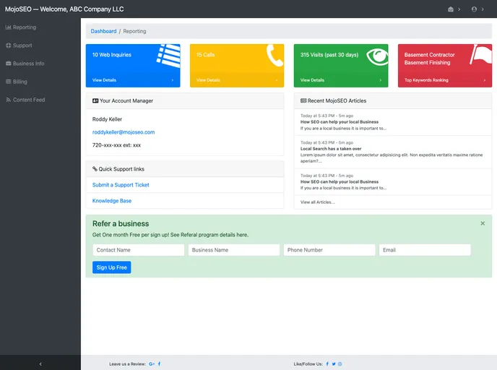Click the Dashboard breadcrumb link
497x370 pixels.
pos(103,31)
